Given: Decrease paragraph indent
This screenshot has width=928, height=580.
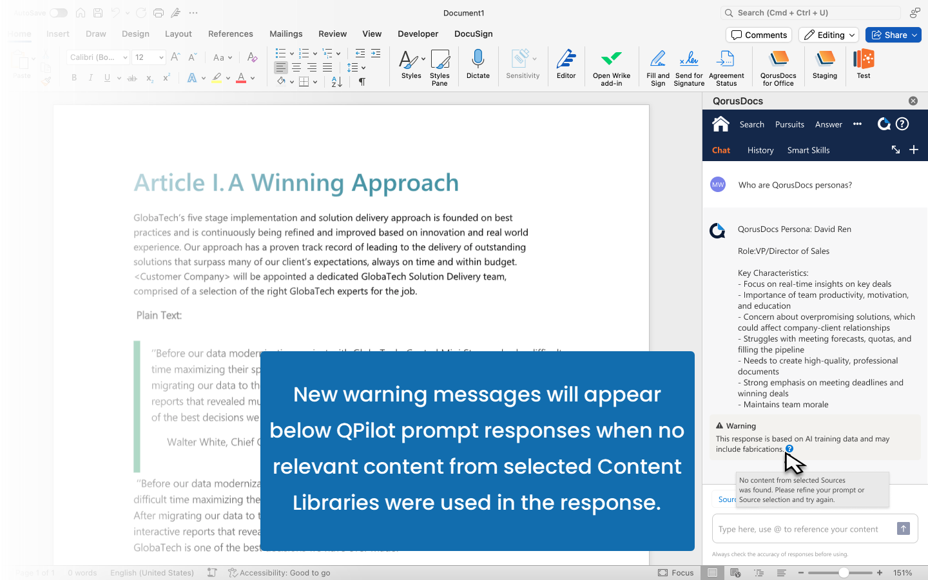Looking at the screenshot, I should pos(360,53).
